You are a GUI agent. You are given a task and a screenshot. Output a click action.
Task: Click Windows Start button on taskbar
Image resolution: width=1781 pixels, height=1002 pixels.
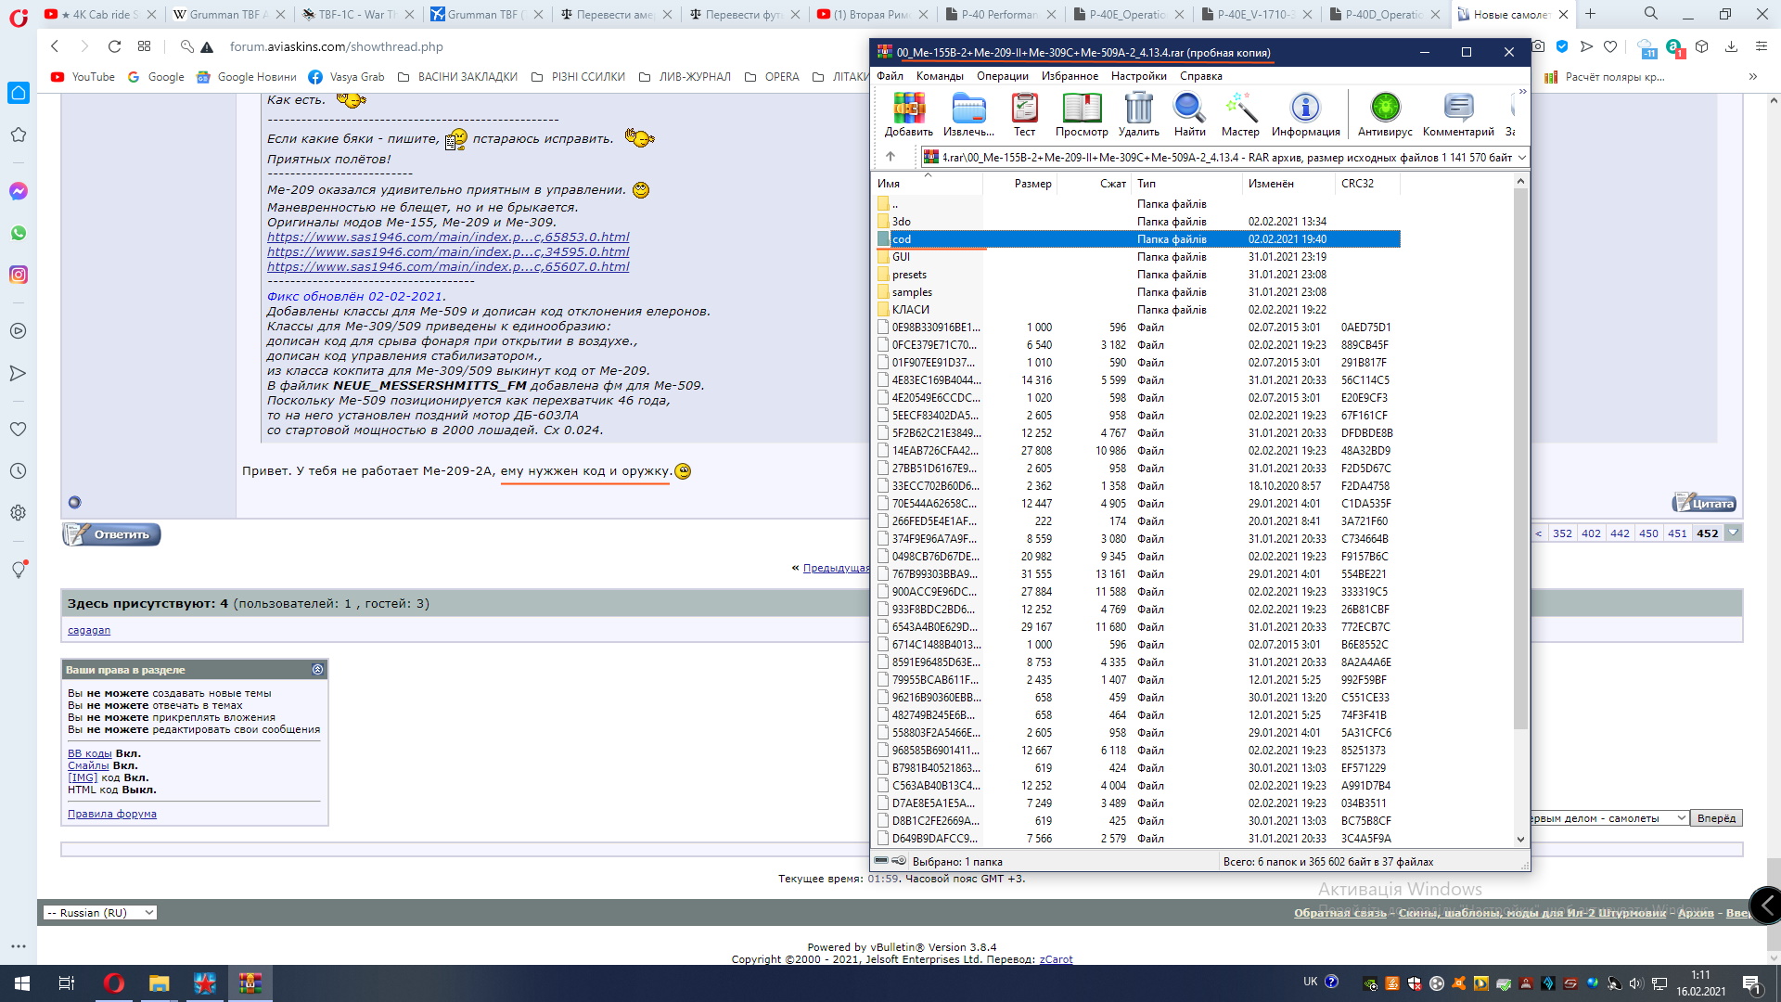tap(21, 983)
